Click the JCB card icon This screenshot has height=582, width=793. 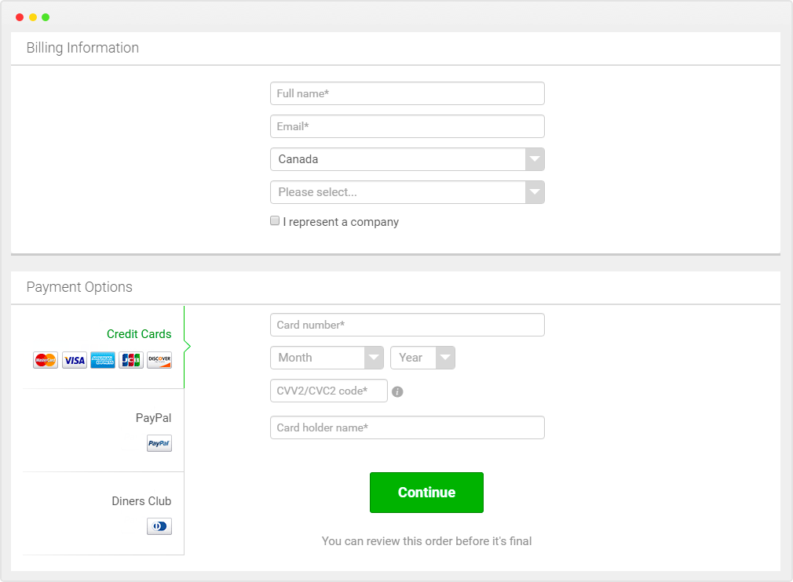click(x=131, y=360)
